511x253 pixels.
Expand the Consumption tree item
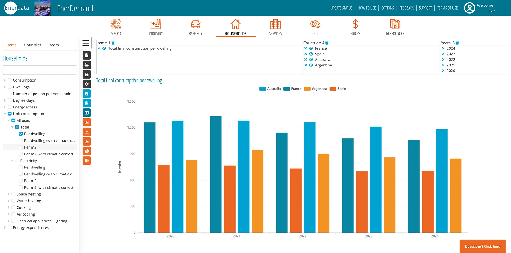pos(5,80)
